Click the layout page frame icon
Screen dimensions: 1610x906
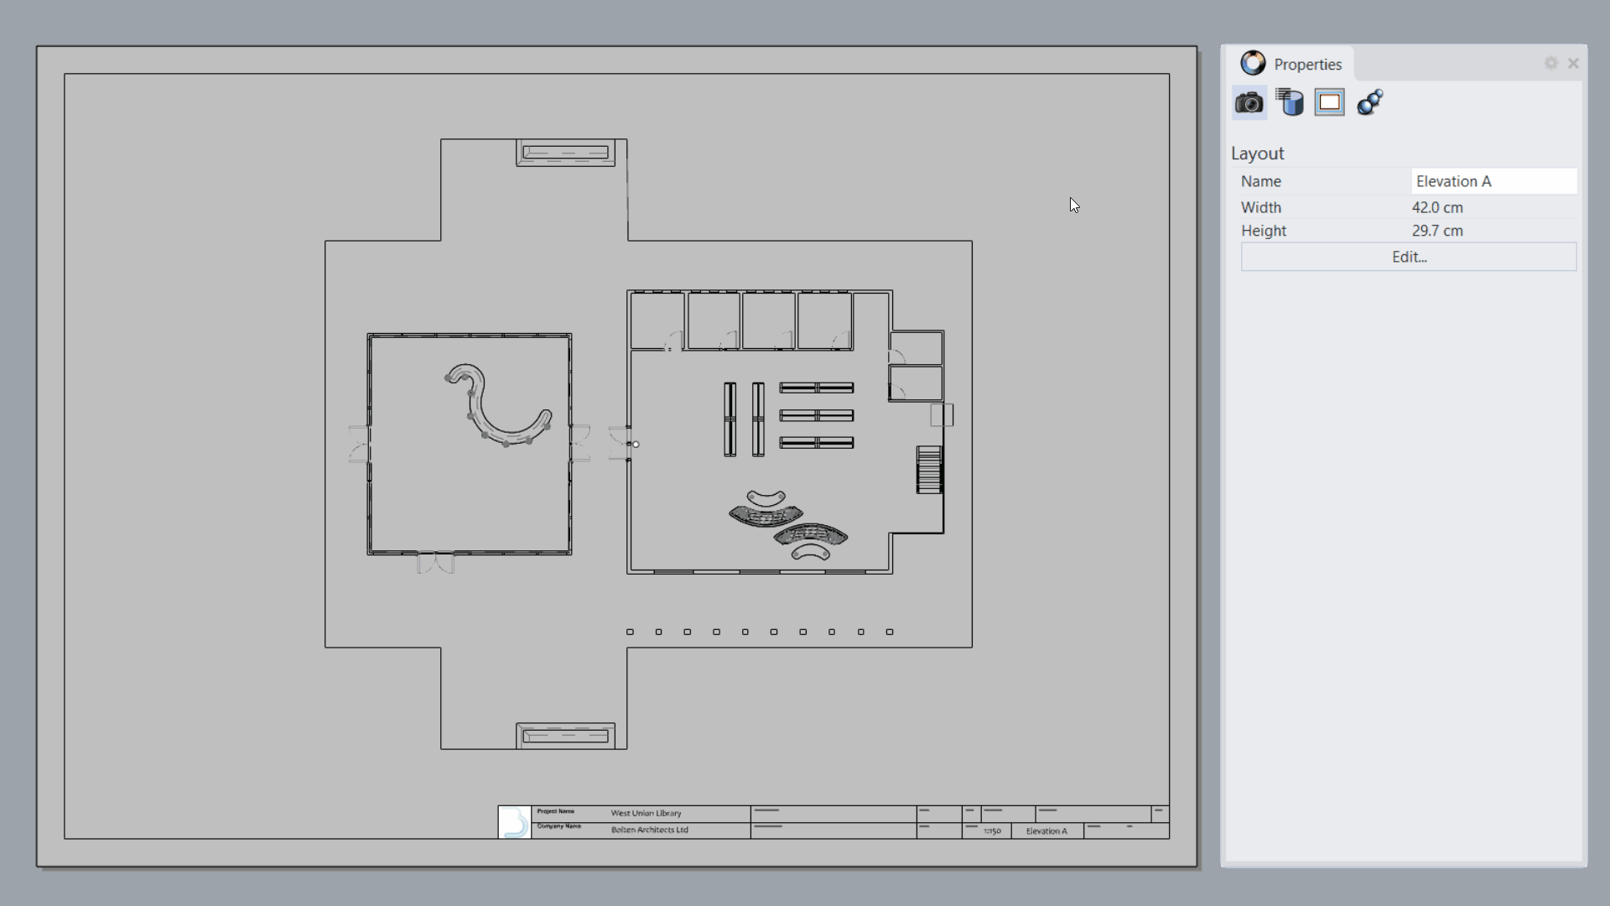(x=1329, y=102)
